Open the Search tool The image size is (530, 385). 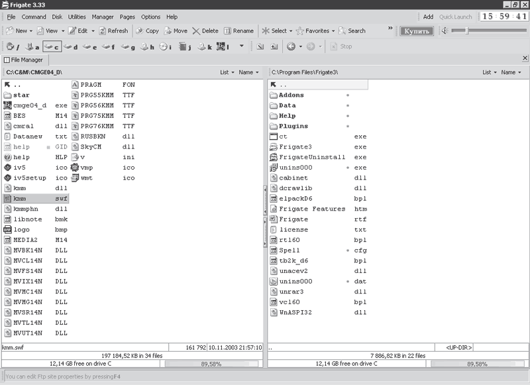pos(352,30)
